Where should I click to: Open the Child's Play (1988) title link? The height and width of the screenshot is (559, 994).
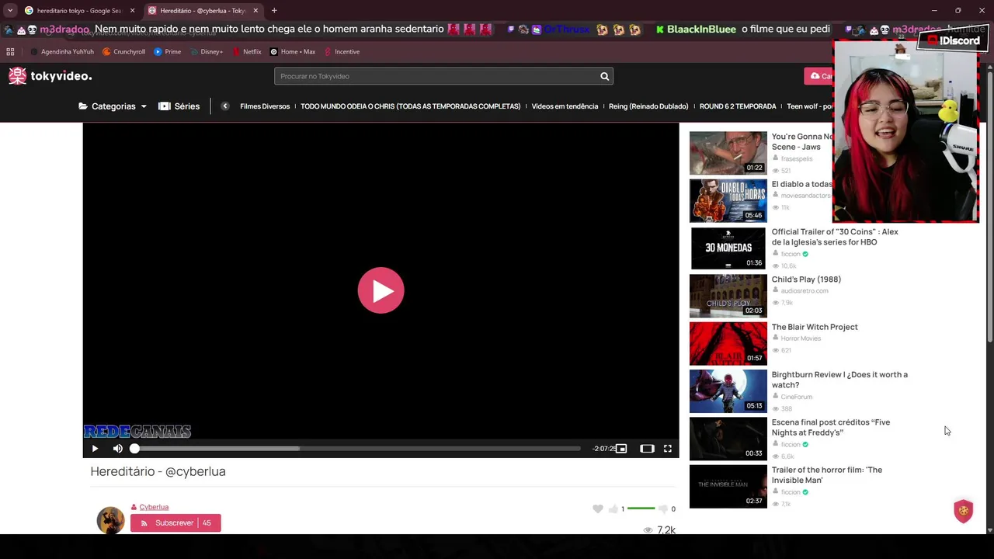(x=806, y=279)
